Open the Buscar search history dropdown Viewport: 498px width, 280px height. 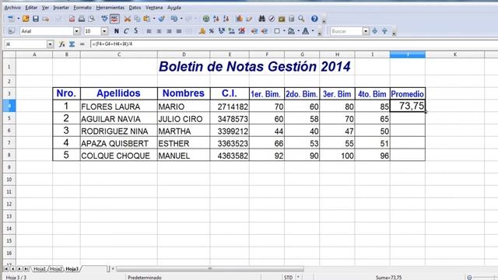coord(366,31)
